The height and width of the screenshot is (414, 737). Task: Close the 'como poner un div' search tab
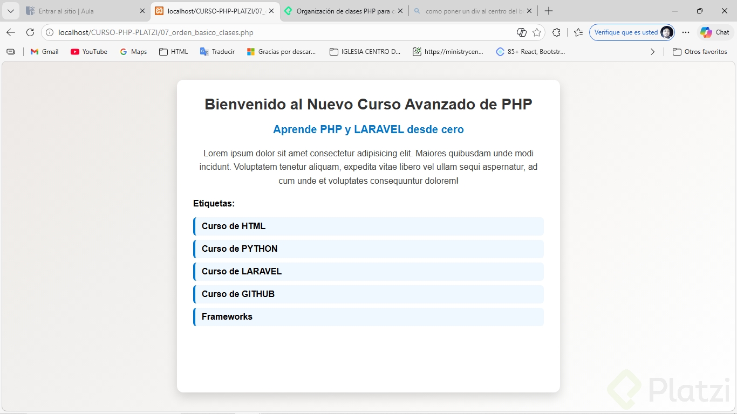(x=529, y=11)
